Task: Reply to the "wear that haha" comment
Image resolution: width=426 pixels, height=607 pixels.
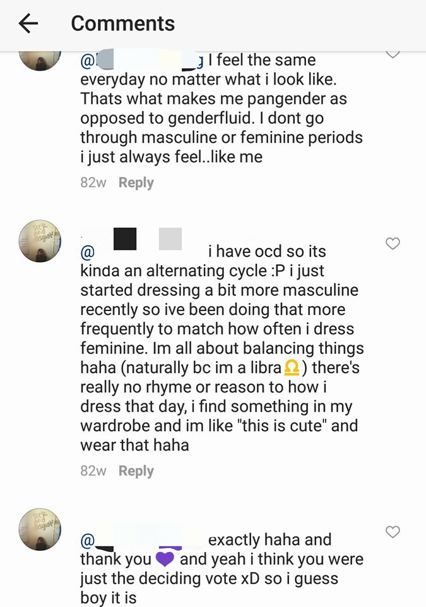Action: [x=136, y=470]
